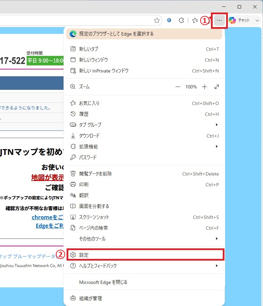263x306 pixels.
Task: Open a new tab from menu
Action: [x=144, y=49]
